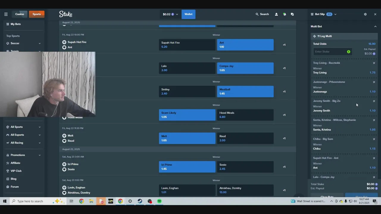Image resolution: width=381 pixels, height=214 pixels.
Task: Expand All Esports in the sidebar
Action: point(40,135)
